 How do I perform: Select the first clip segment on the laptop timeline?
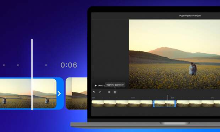[x=122, y=104]
